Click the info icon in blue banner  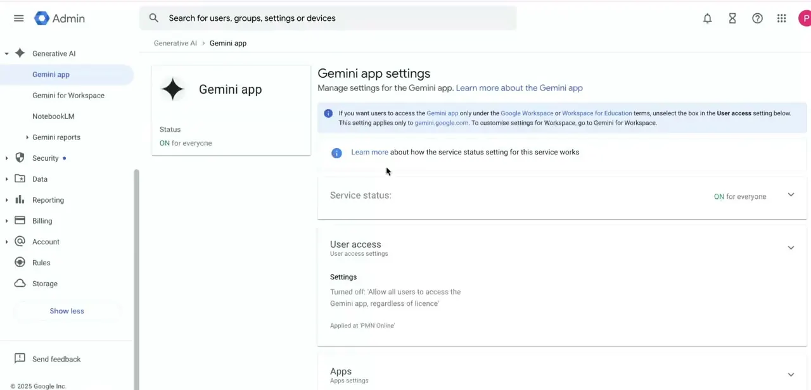pyautogui.click(x=328, y=113)
